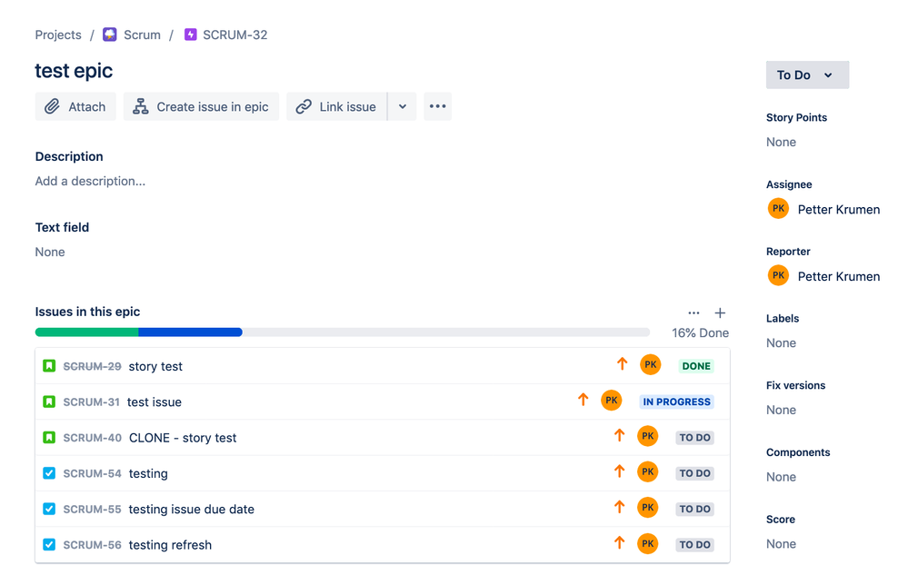Open the Projects breadcrumb link

tap(58, 35)
